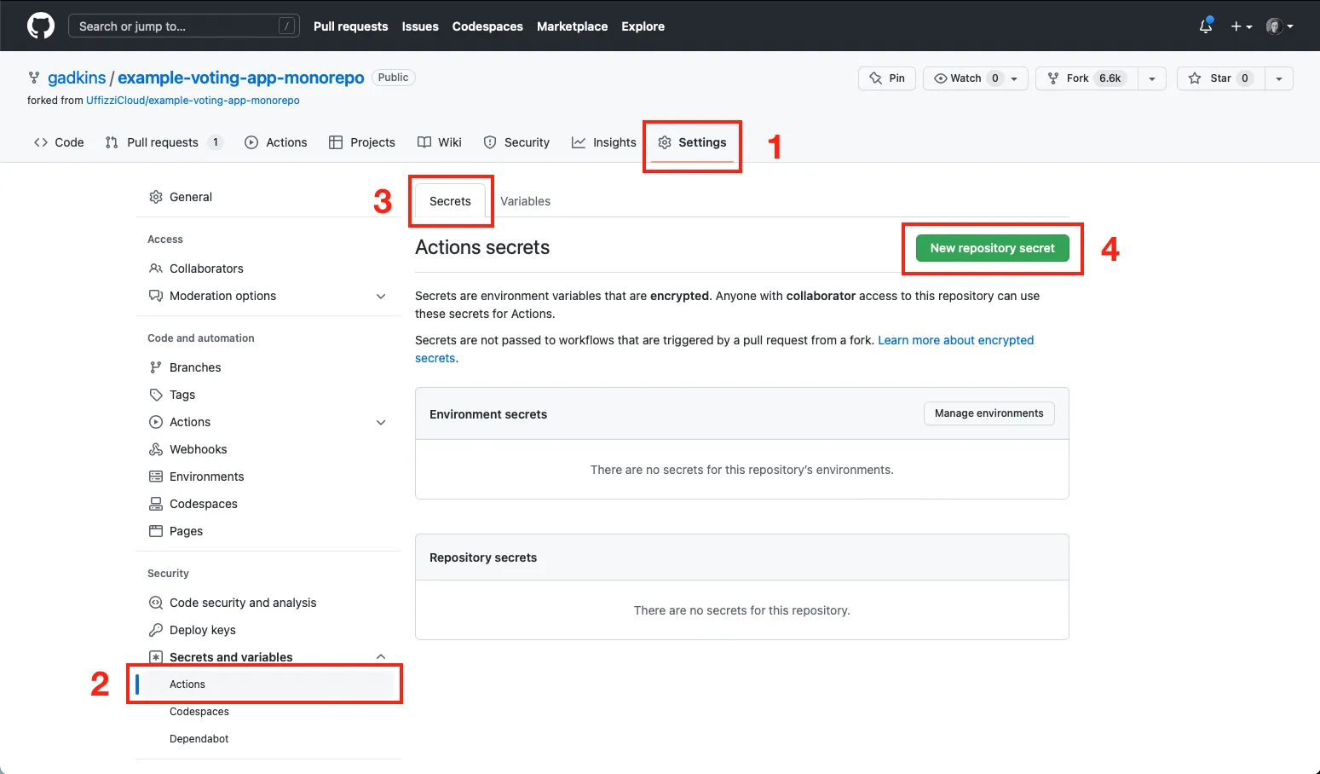This screenshot has width=1320, height=774.
Task: Open Deploy keys via key icon
Action: coord(156,630)
